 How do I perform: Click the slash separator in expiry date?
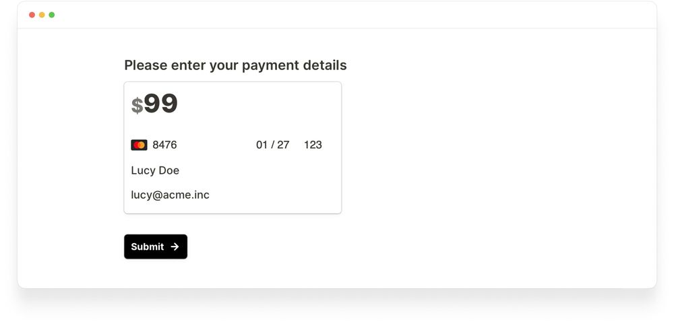point(273,145)
